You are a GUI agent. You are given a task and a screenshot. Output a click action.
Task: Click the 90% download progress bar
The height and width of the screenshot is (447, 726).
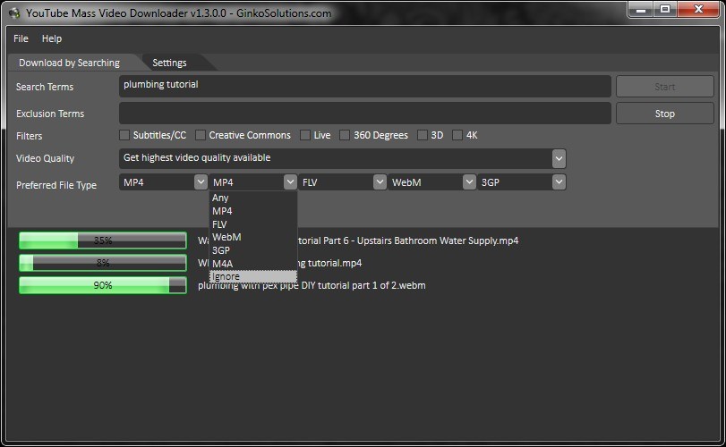tap(103, 285)
